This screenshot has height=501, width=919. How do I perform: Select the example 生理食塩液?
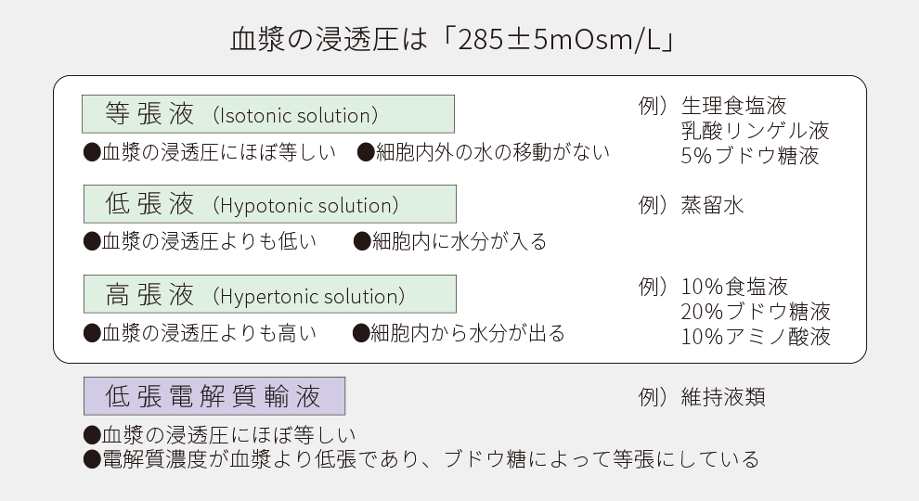tap(734, 105)
